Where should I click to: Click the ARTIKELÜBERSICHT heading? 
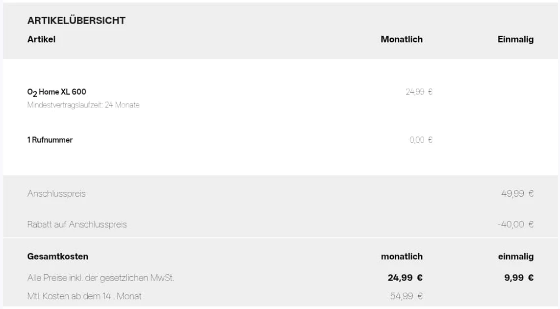coord(76,21)
